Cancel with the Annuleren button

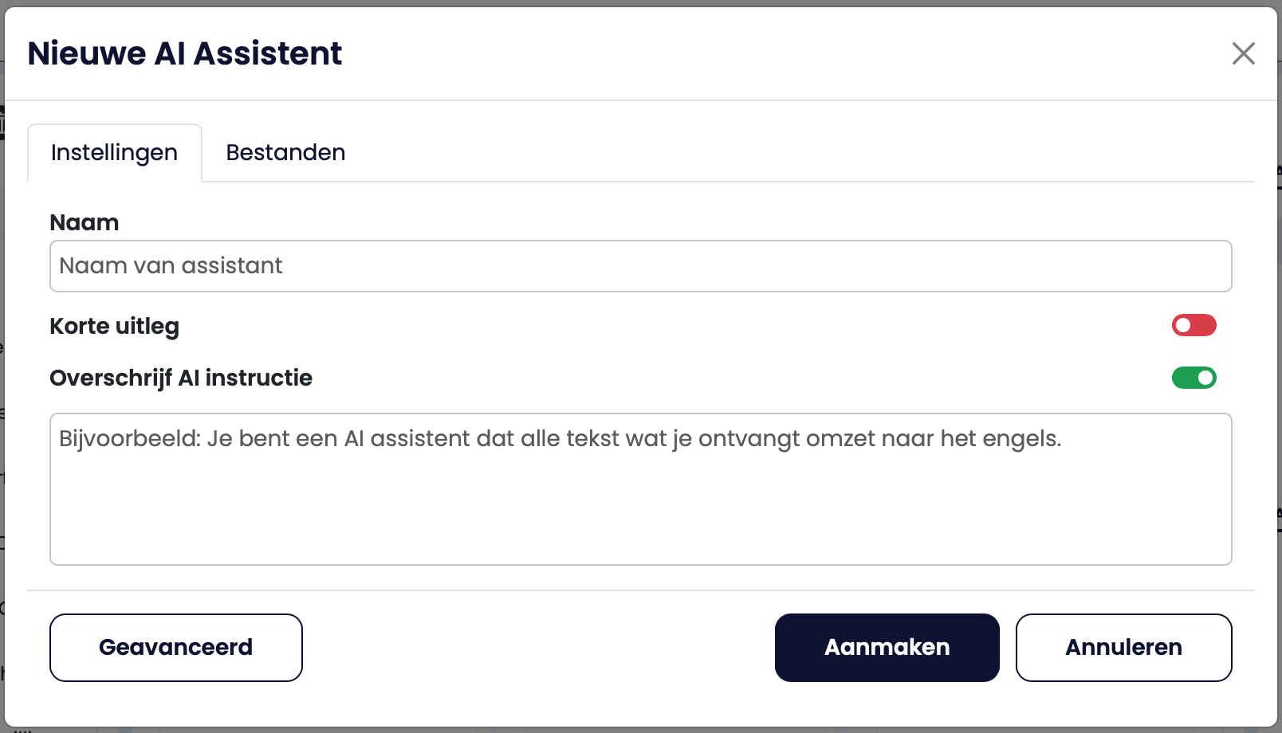1123,647
